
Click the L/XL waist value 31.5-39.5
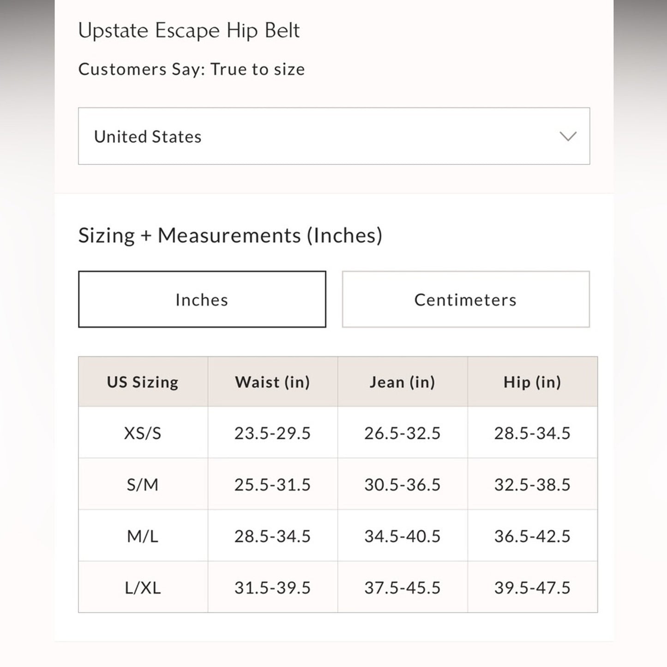[x=272, y=588]
